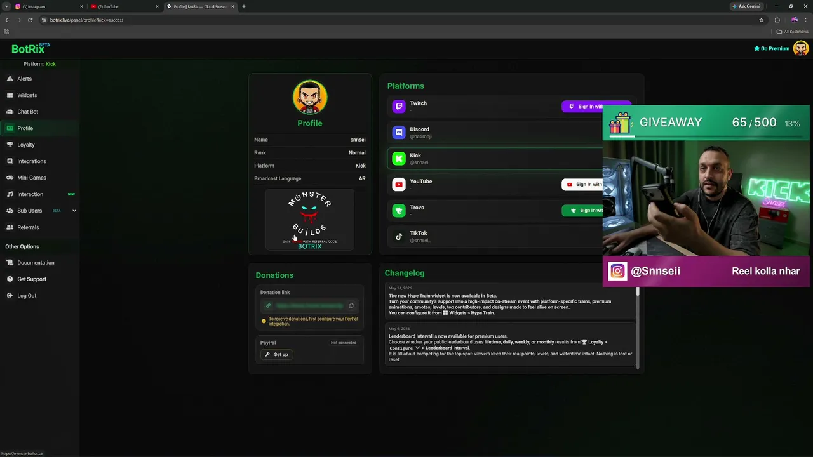The height and width of the screenshot is (457, 813).
Task: Click the "Changelog" section heading
Action: tap(405, 273)
